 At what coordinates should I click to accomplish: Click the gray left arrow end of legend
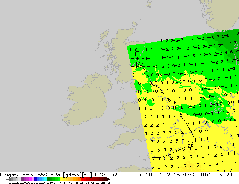pyautogui.click(x=9, y=179)
